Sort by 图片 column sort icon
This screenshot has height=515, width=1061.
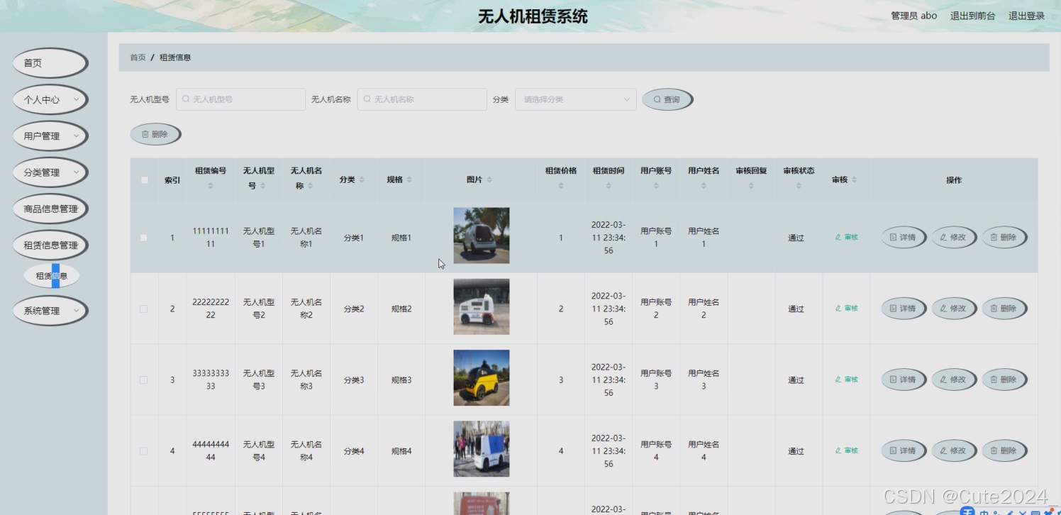click(489, 180)
